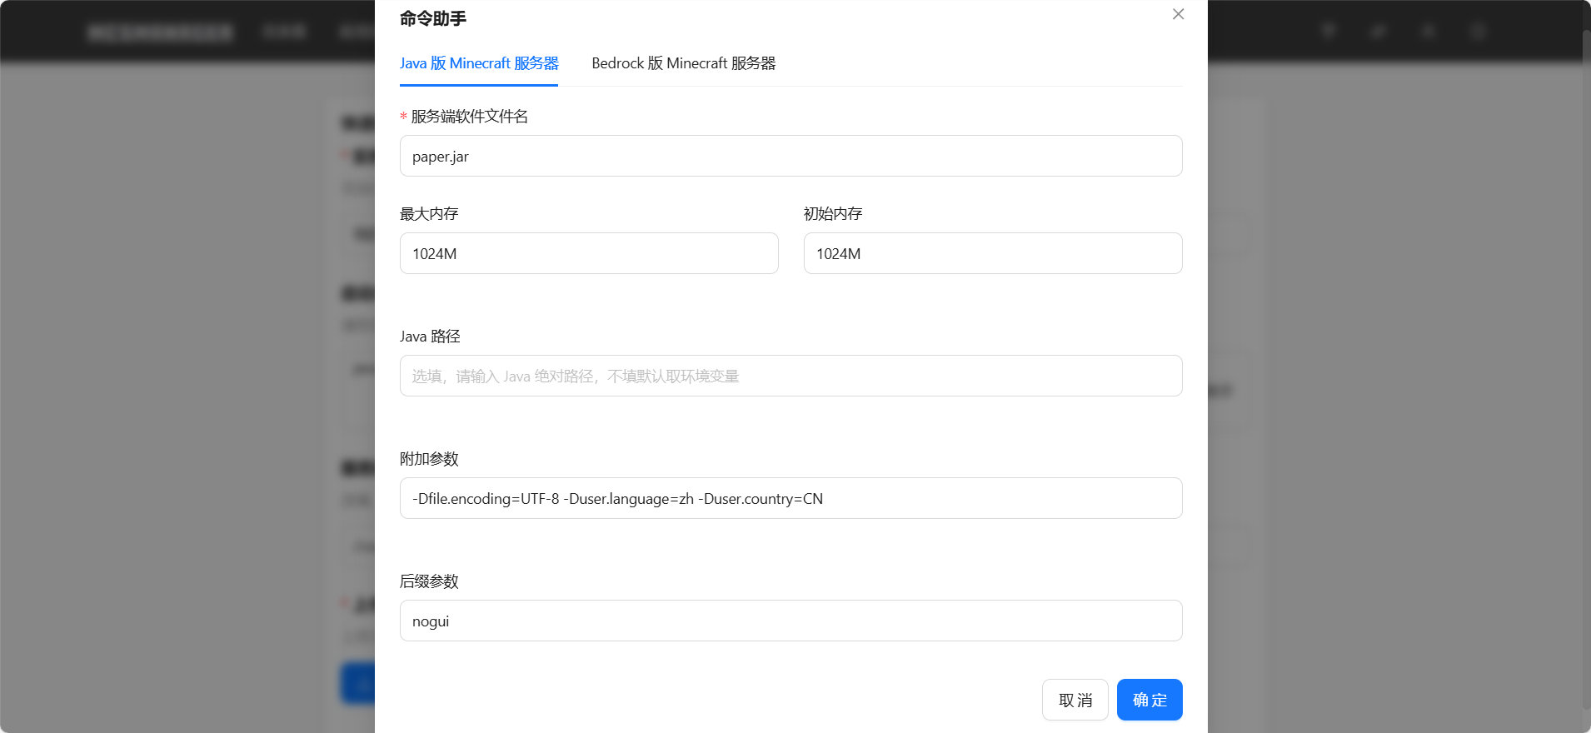Switch to the Java 版 Minecraft 服务器 tab
Screen dimensions: 1591x733
[479, 63]
